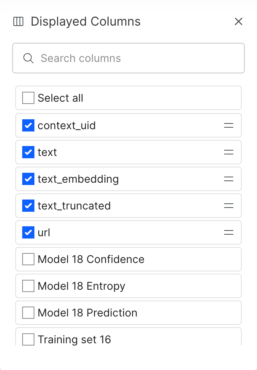
Task: Untick the text_truncated column checkbox
Action: 28,206
